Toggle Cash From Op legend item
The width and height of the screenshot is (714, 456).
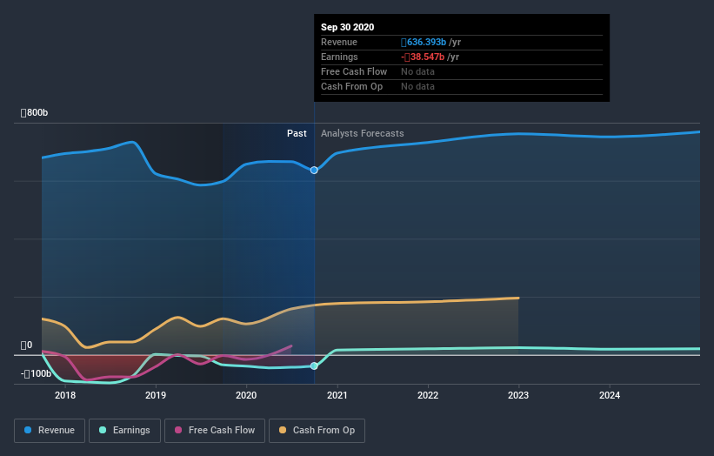(317, 430)
